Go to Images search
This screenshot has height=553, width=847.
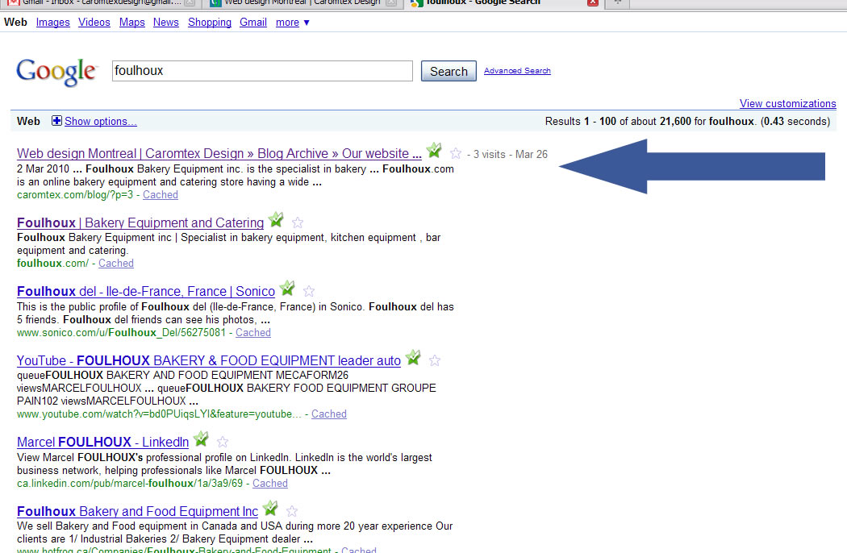tap(53, 23)
